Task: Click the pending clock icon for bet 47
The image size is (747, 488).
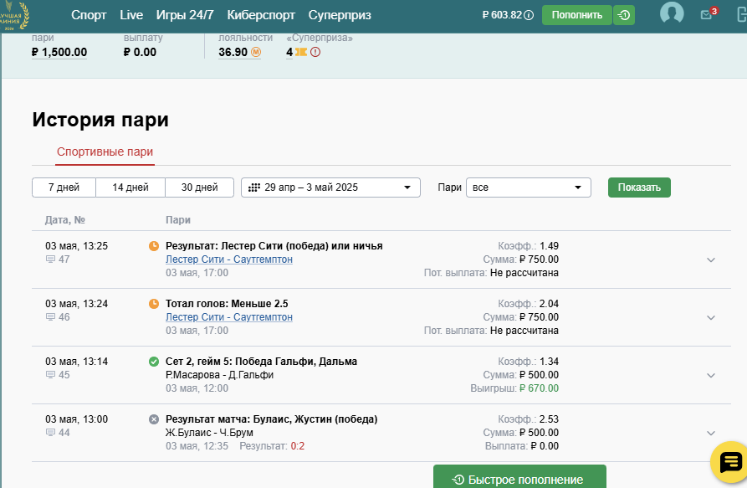Action: tap(153, 246)
